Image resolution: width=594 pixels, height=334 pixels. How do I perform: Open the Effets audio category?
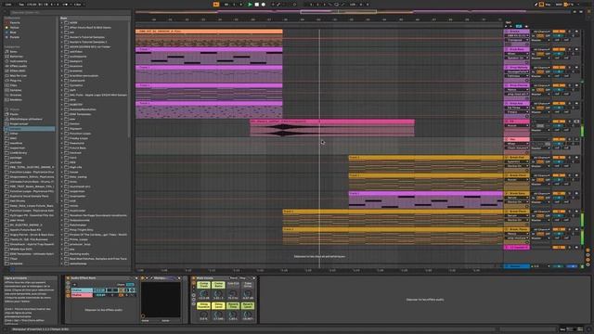tap(18, 66)
